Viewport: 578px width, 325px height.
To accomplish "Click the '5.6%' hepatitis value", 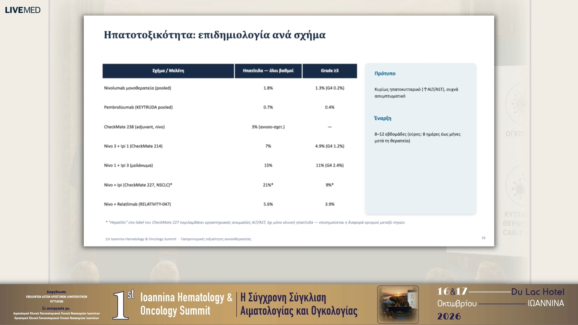I will [x=268, y=204].
